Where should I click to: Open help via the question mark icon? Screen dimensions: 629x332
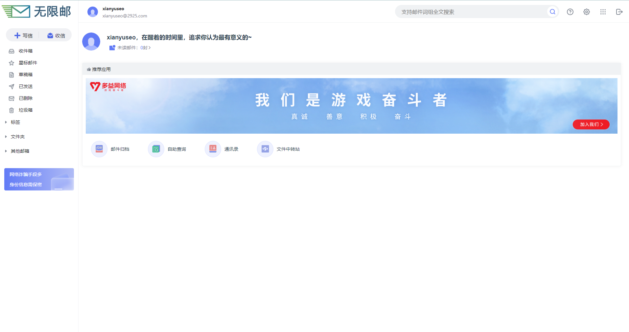(x=570, y=12)
